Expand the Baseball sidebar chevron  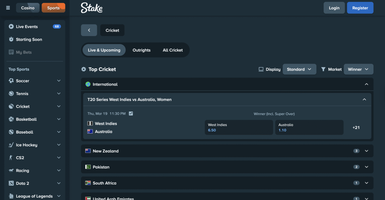click(59, 132)
